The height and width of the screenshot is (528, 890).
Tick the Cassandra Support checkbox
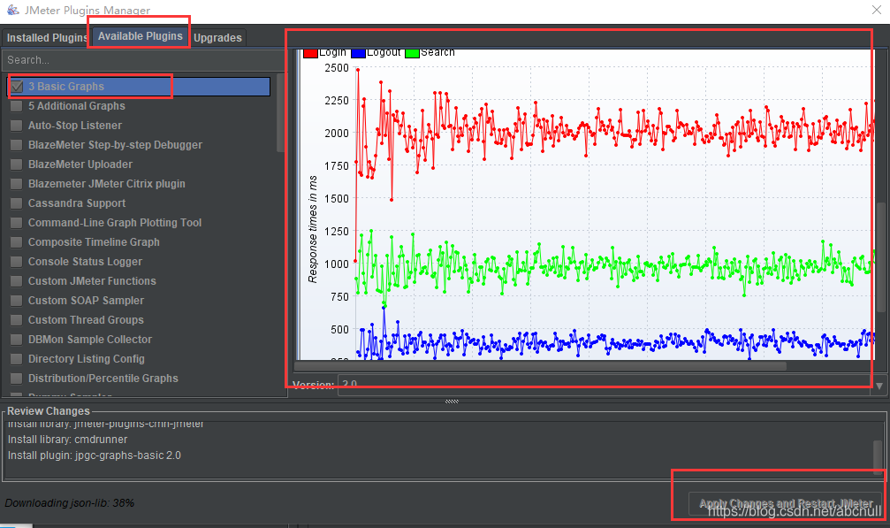coord(17,203)
